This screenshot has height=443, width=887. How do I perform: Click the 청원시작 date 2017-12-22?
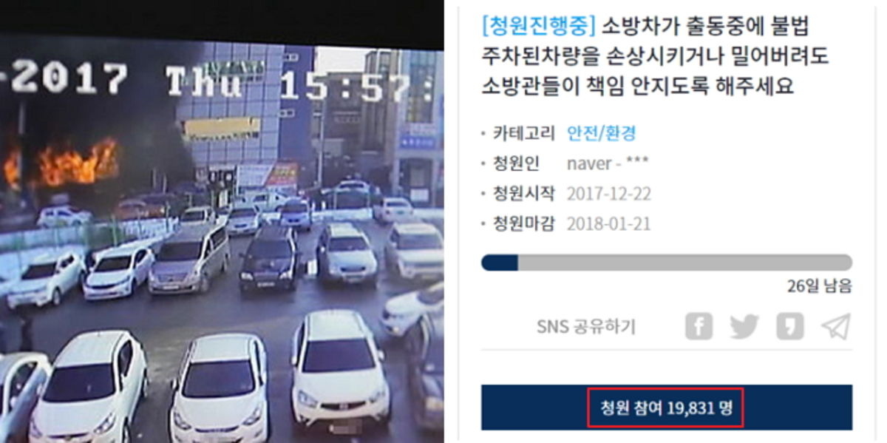tap(609, 194)
